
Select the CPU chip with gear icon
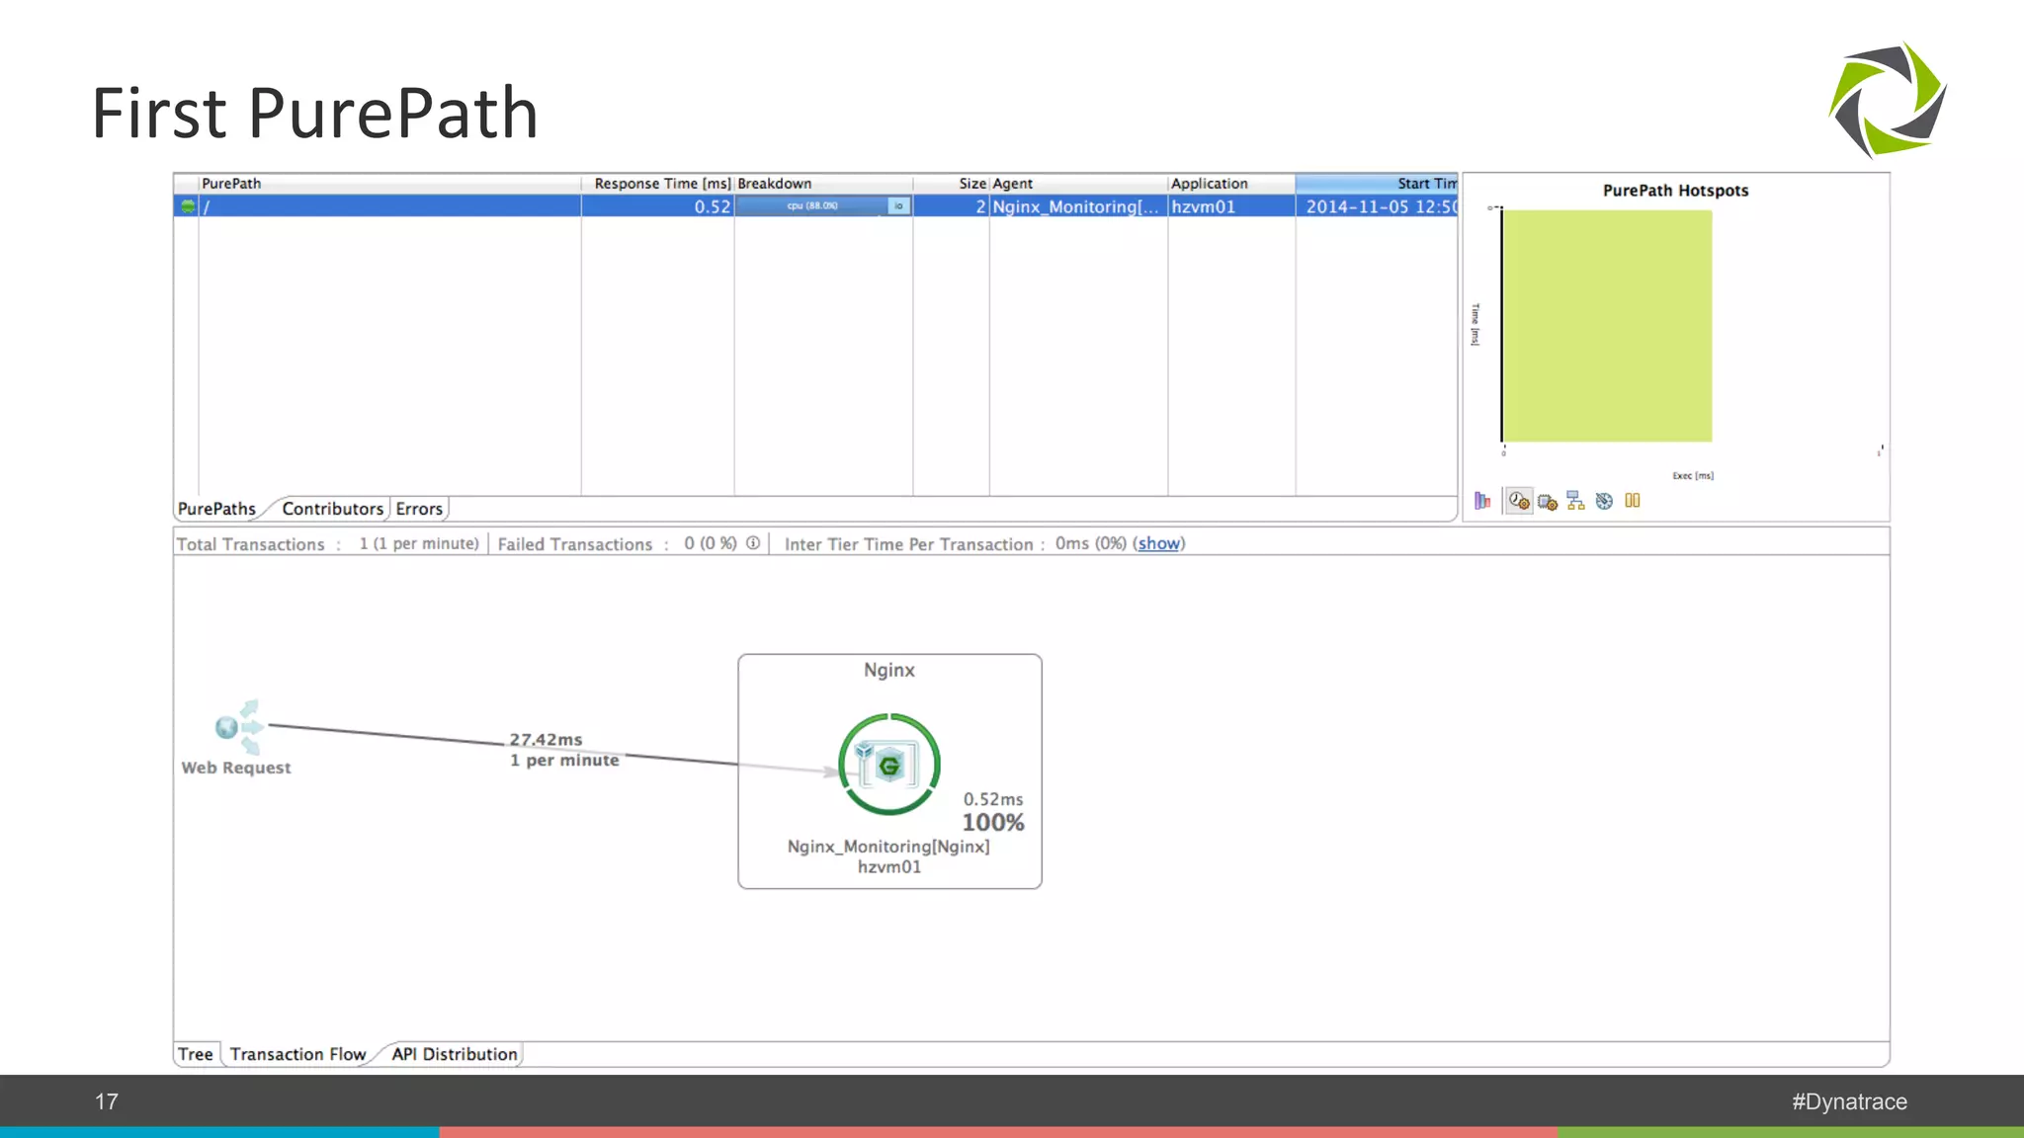pos(1548,502)
